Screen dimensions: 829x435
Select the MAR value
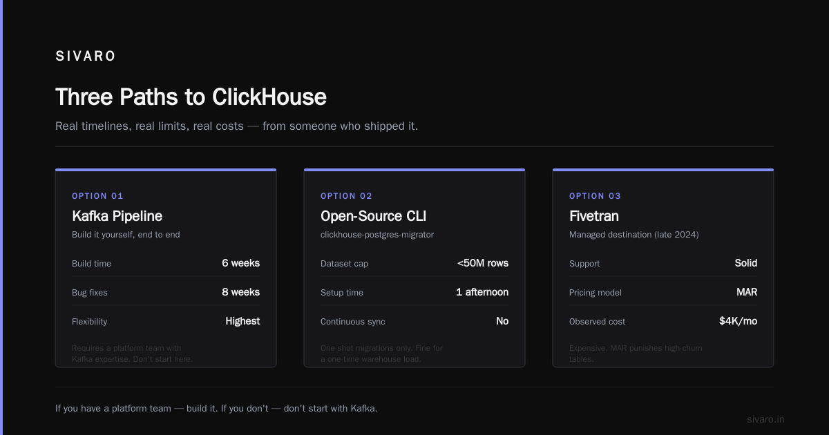747,292
